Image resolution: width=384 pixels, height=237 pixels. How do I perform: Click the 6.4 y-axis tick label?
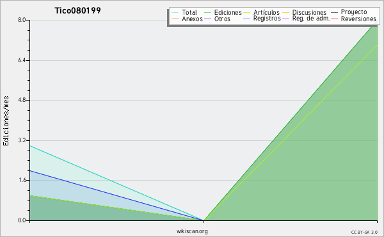click(x=22, y=60)
